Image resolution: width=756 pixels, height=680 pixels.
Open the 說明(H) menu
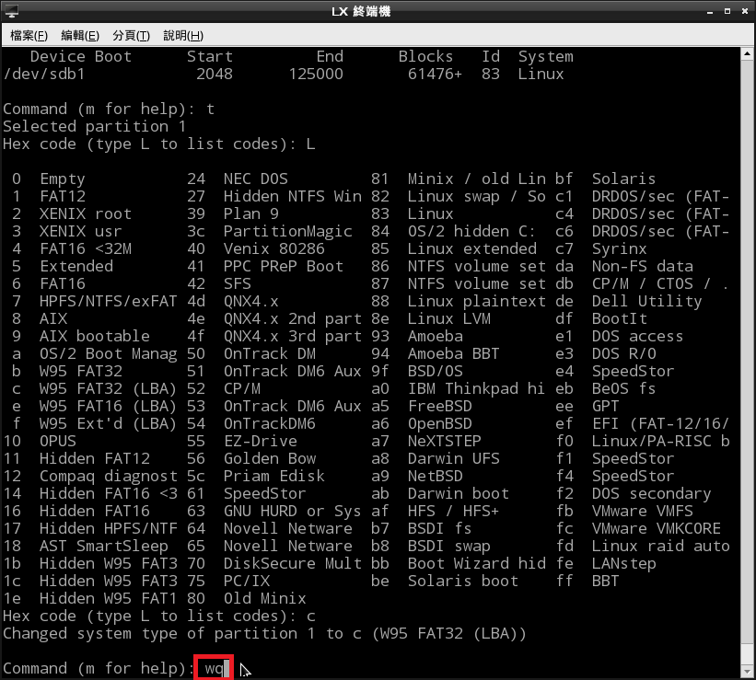pos(182,36)
